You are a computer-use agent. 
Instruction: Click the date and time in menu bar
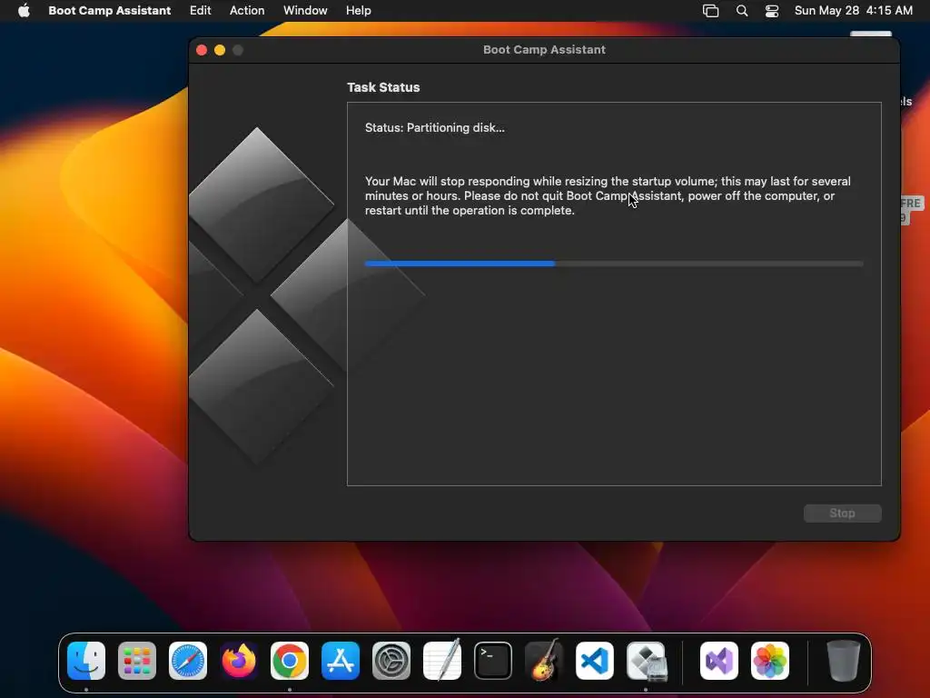[x=854, y=11]
